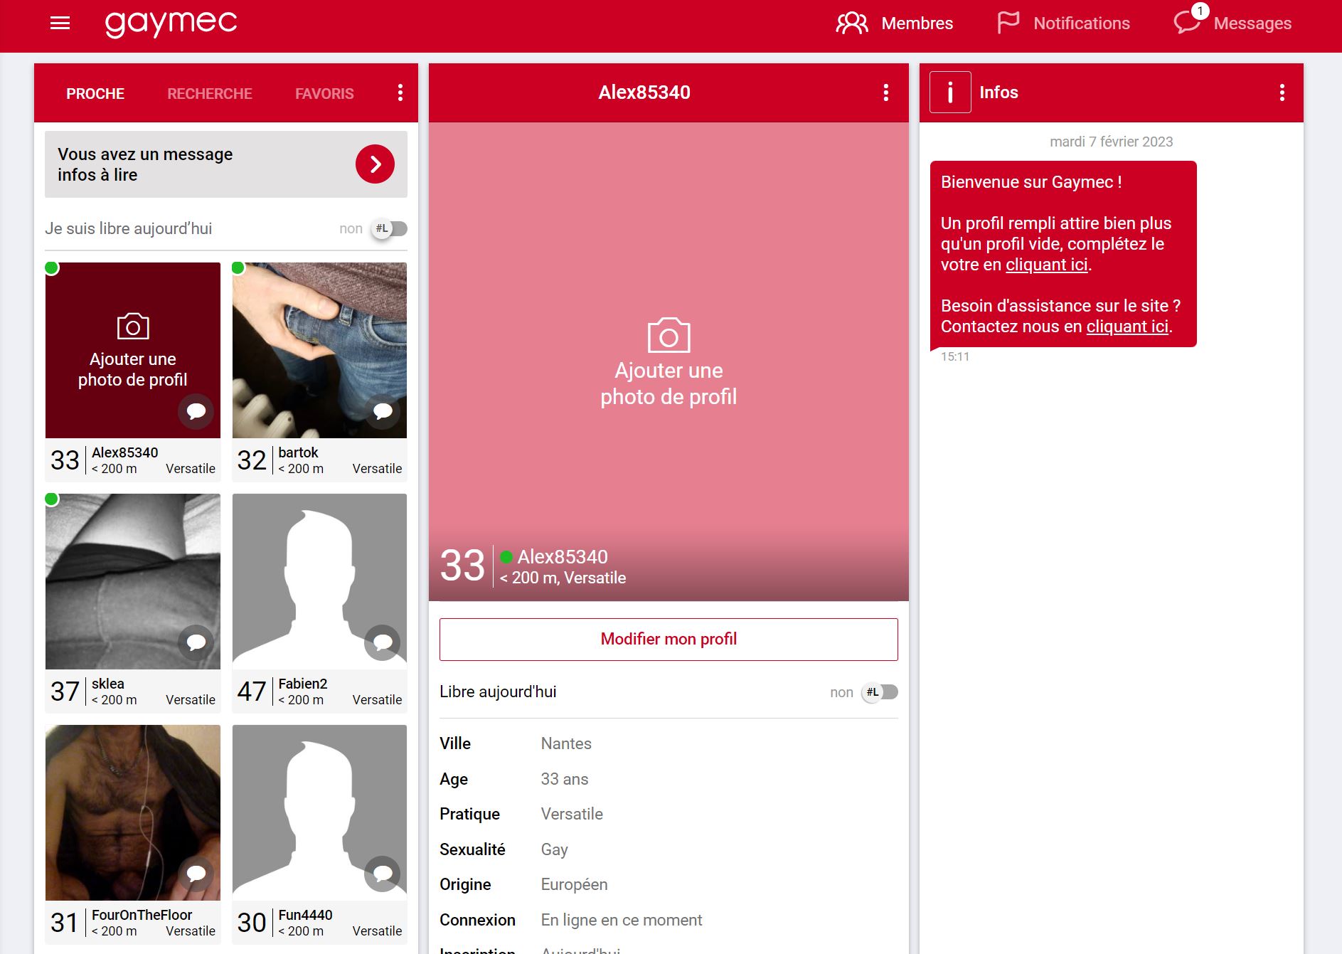Click the 'Nantes' city value
1342x954 pixels.
pyautogui.click(x=566, y=743)
